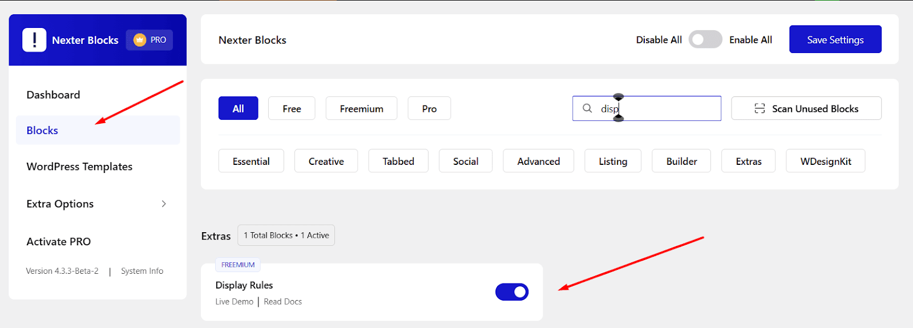Open WordPress Templates in the sidebar
The width and height of the screenshot is (913, 328).
pyautogui.click(x=79, y=167)
